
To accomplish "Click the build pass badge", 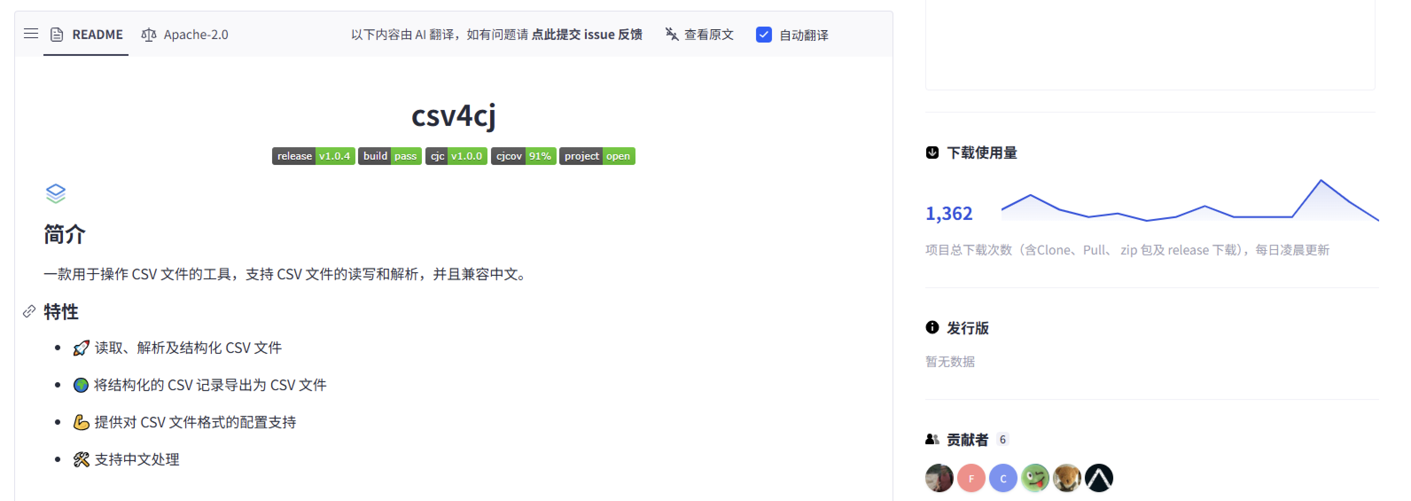I will 390,156.
